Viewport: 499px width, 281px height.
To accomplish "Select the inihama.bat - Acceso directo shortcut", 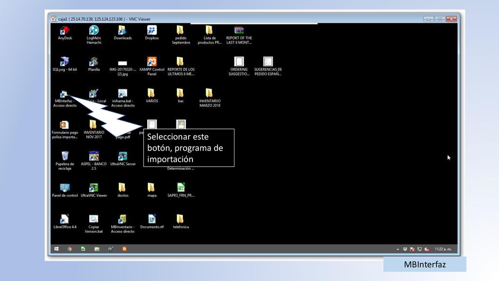I will [123, 98].
